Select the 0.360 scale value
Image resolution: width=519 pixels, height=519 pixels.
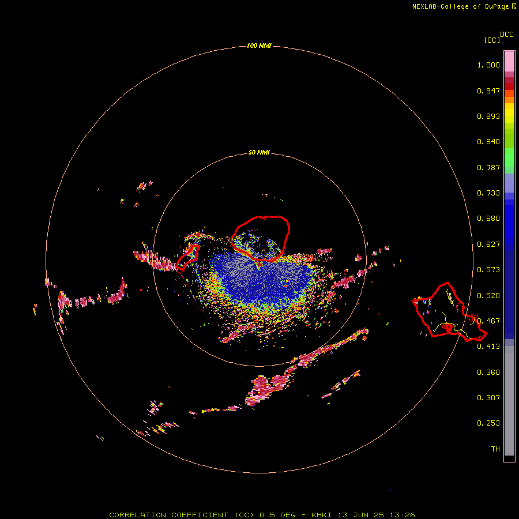(488, 373)
